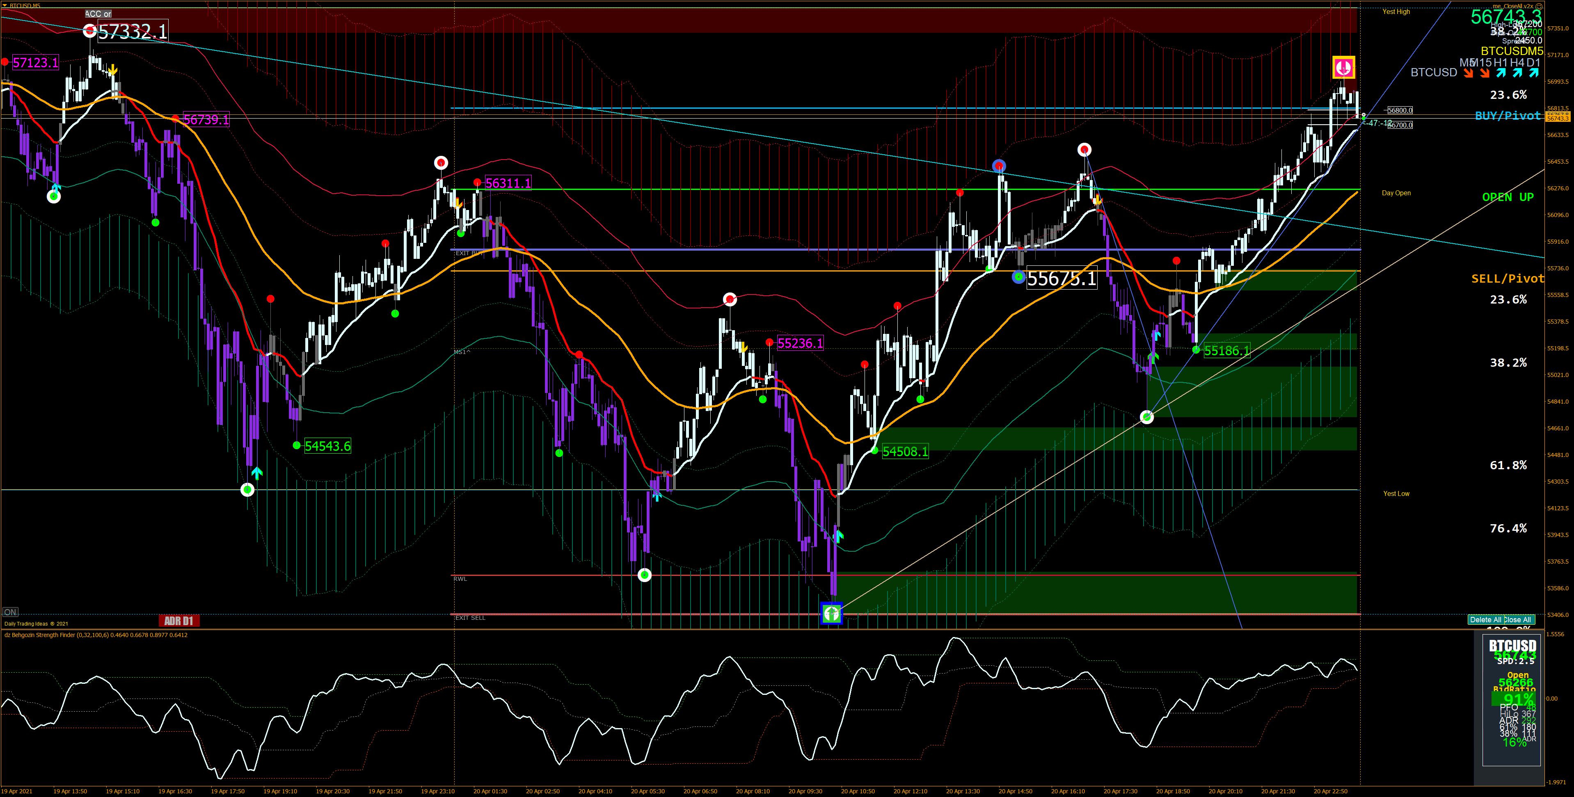The width and height of the screenshot is (1574, 797).
Task: Click the cyan up arrow under H1
Action: (x=1501, y=73)
